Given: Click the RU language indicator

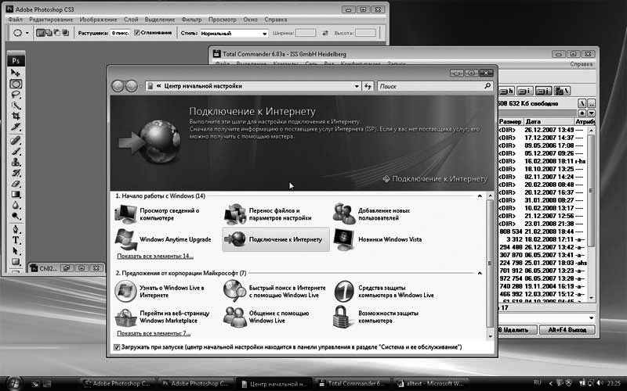Looking at the screenshot, I should pyautogui.click(x=538, y=382).
